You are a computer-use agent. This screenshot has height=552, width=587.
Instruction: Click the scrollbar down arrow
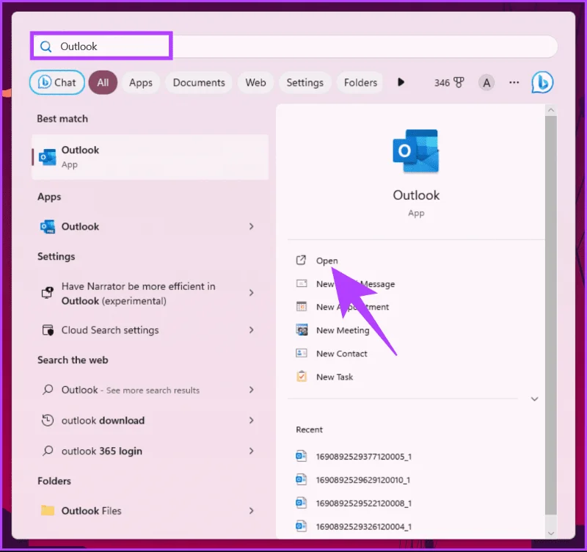click(x=551, y=533)
